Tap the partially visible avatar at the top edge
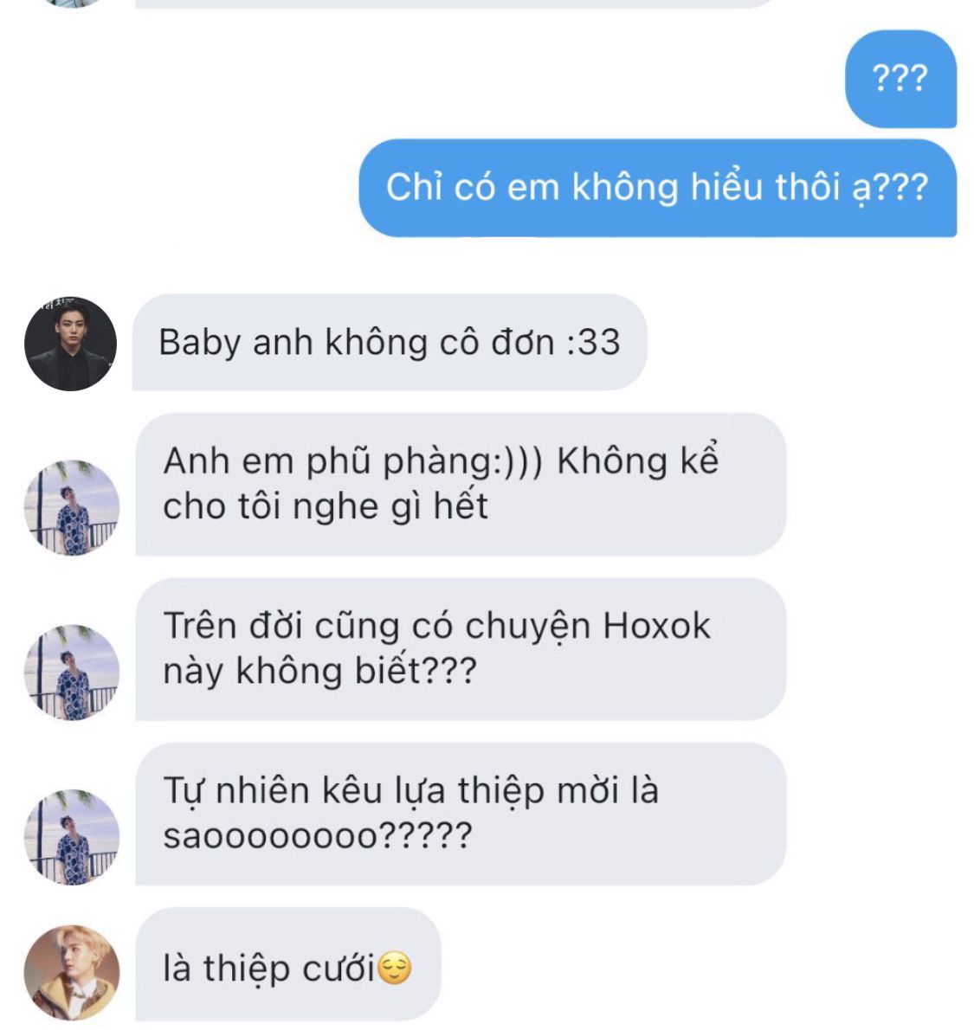This screenshot has height=1030, width=974. click(72, 3)
